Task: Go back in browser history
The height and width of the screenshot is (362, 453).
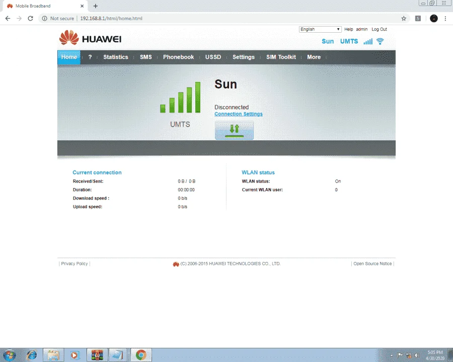Action: [8, 19]
